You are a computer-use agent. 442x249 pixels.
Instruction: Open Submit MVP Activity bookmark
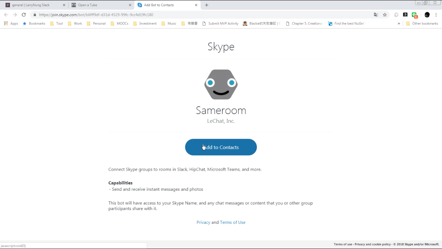click(220, 23)
